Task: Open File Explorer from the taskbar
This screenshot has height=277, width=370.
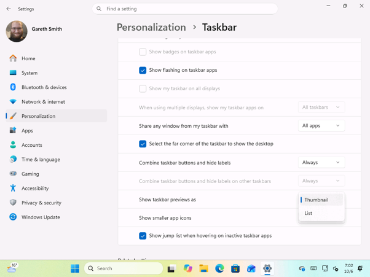Action: [203, 268]
